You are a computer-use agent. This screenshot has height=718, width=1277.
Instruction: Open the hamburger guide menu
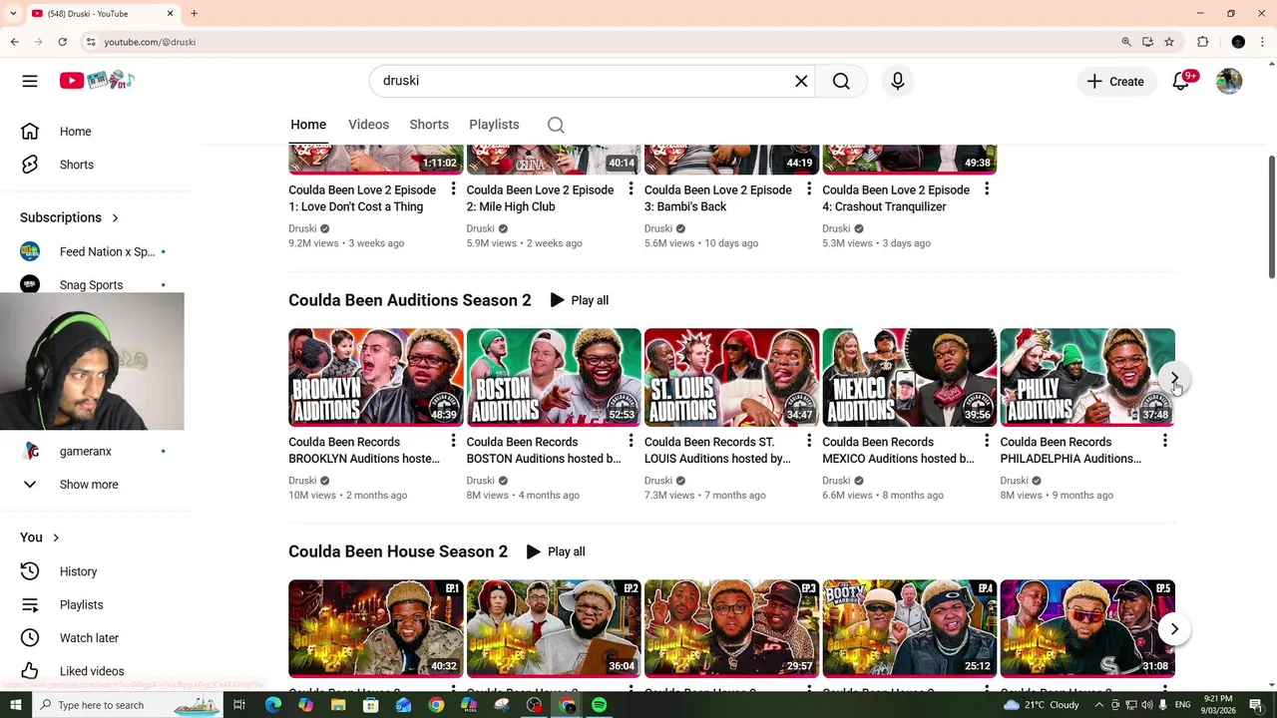(x=30, y=81)
